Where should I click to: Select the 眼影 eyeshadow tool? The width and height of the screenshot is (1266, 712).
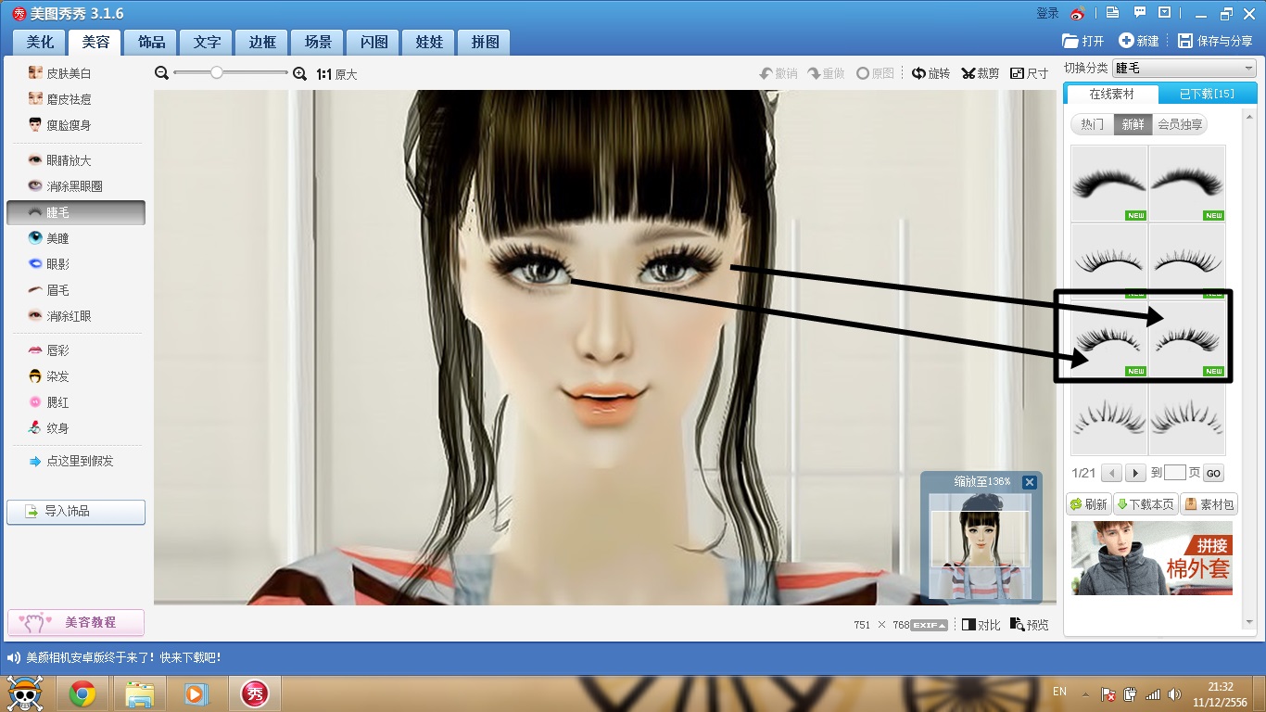tap(48, 264)
